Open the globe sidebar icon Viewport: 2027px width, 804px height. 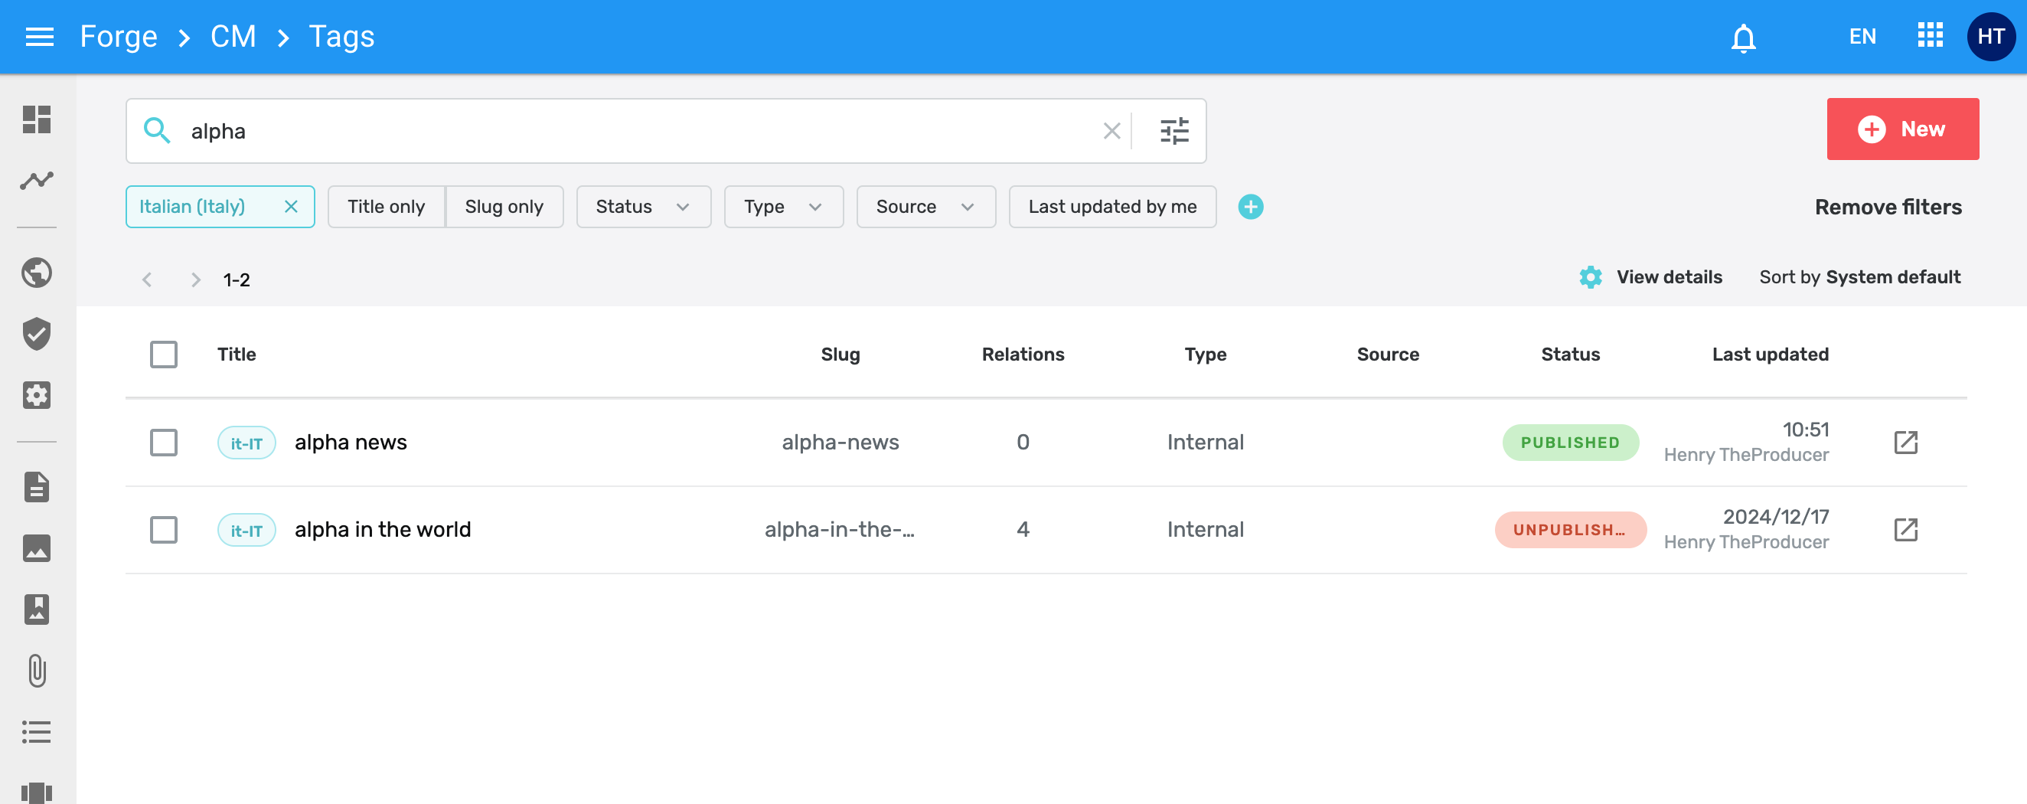pos(36,273)
